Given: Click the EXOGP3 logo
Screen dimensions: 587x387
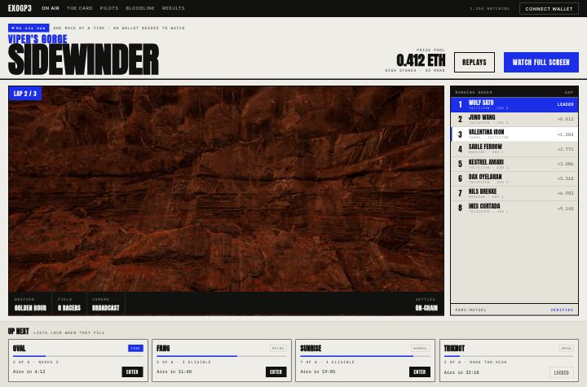Looking at the screenshot, I should tap(20, 8).
